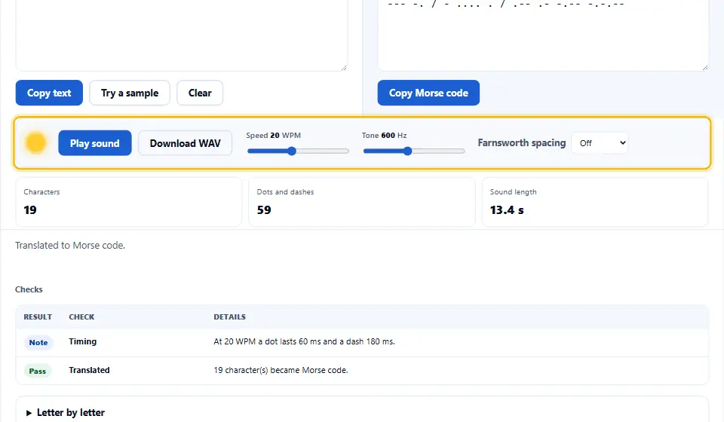Image resolution: width=724 pixels, height=422 pixels.
Task: Download WAV audio file
Action: click(186, 143)
